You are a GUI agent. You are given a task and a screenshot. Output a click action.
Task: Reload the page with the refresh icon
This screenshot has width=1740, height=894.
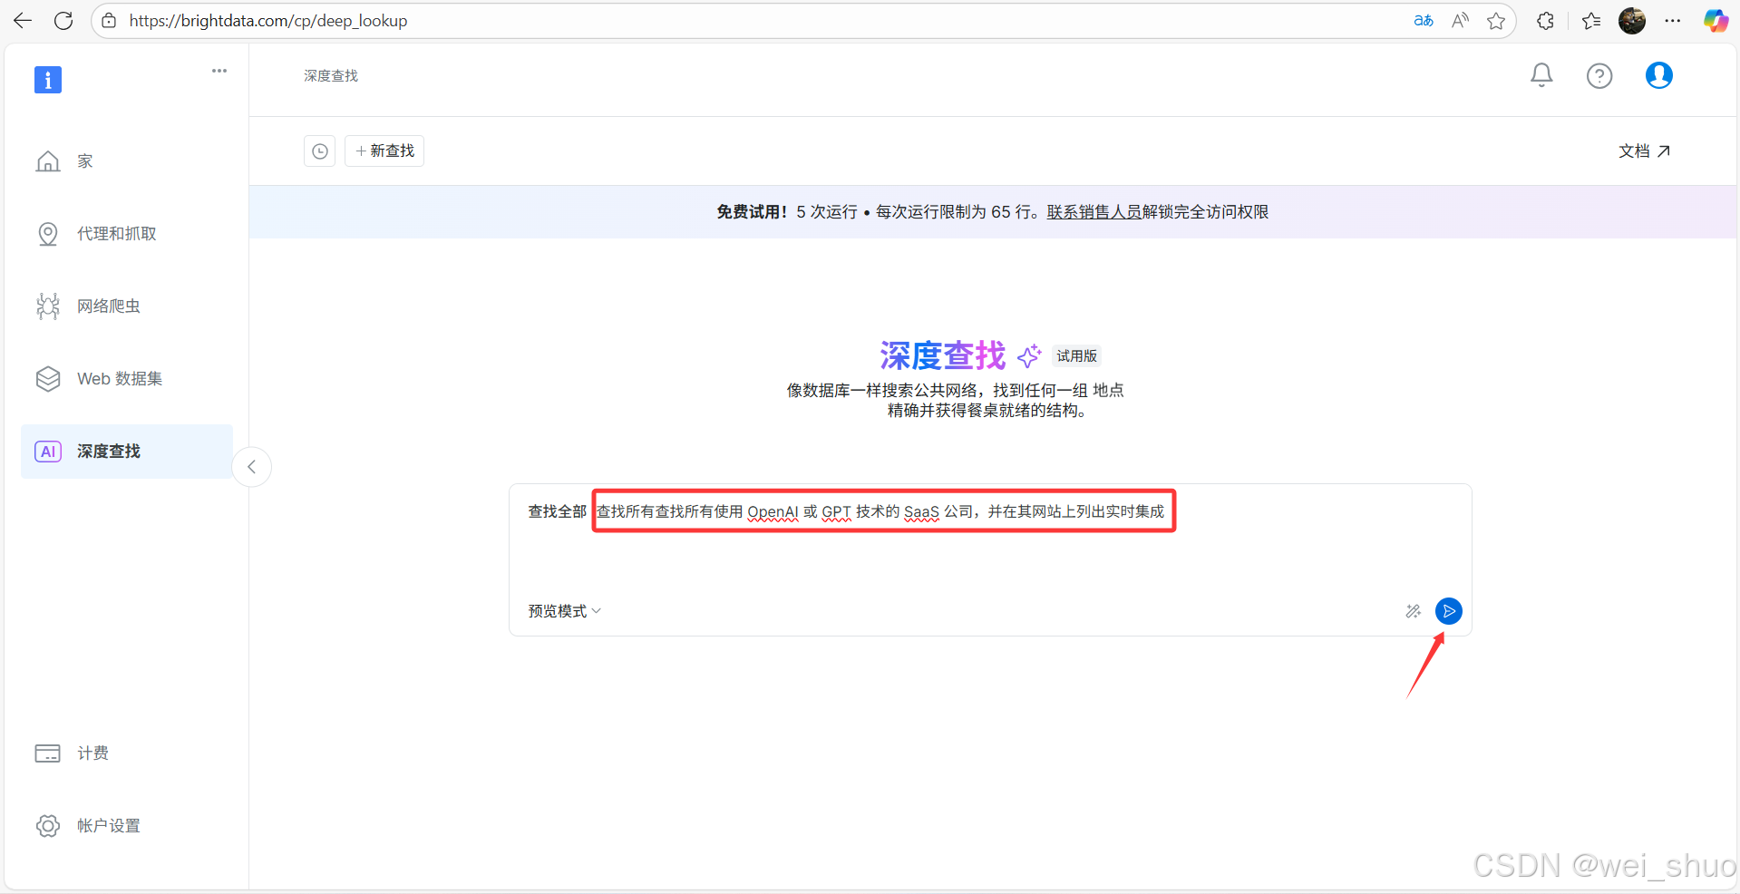pos(63,20)
